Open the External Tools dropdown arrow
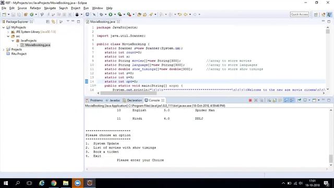Screen dimensions: 334x188 click(x=134, y=15)
